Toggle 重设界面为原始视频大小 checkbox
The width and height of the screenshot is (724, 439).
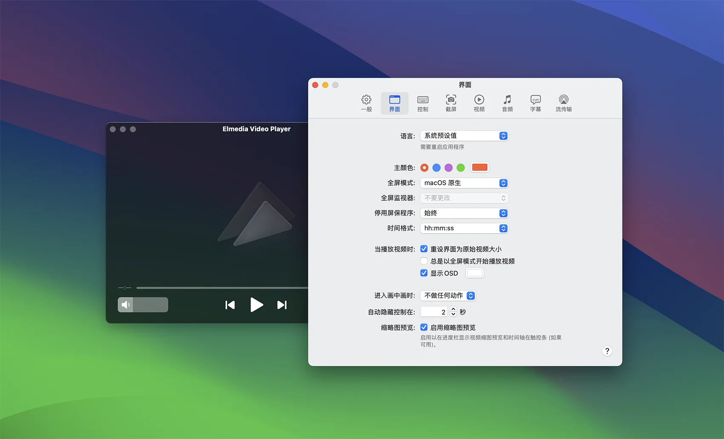pyautogui.click(x=424, y=249)
